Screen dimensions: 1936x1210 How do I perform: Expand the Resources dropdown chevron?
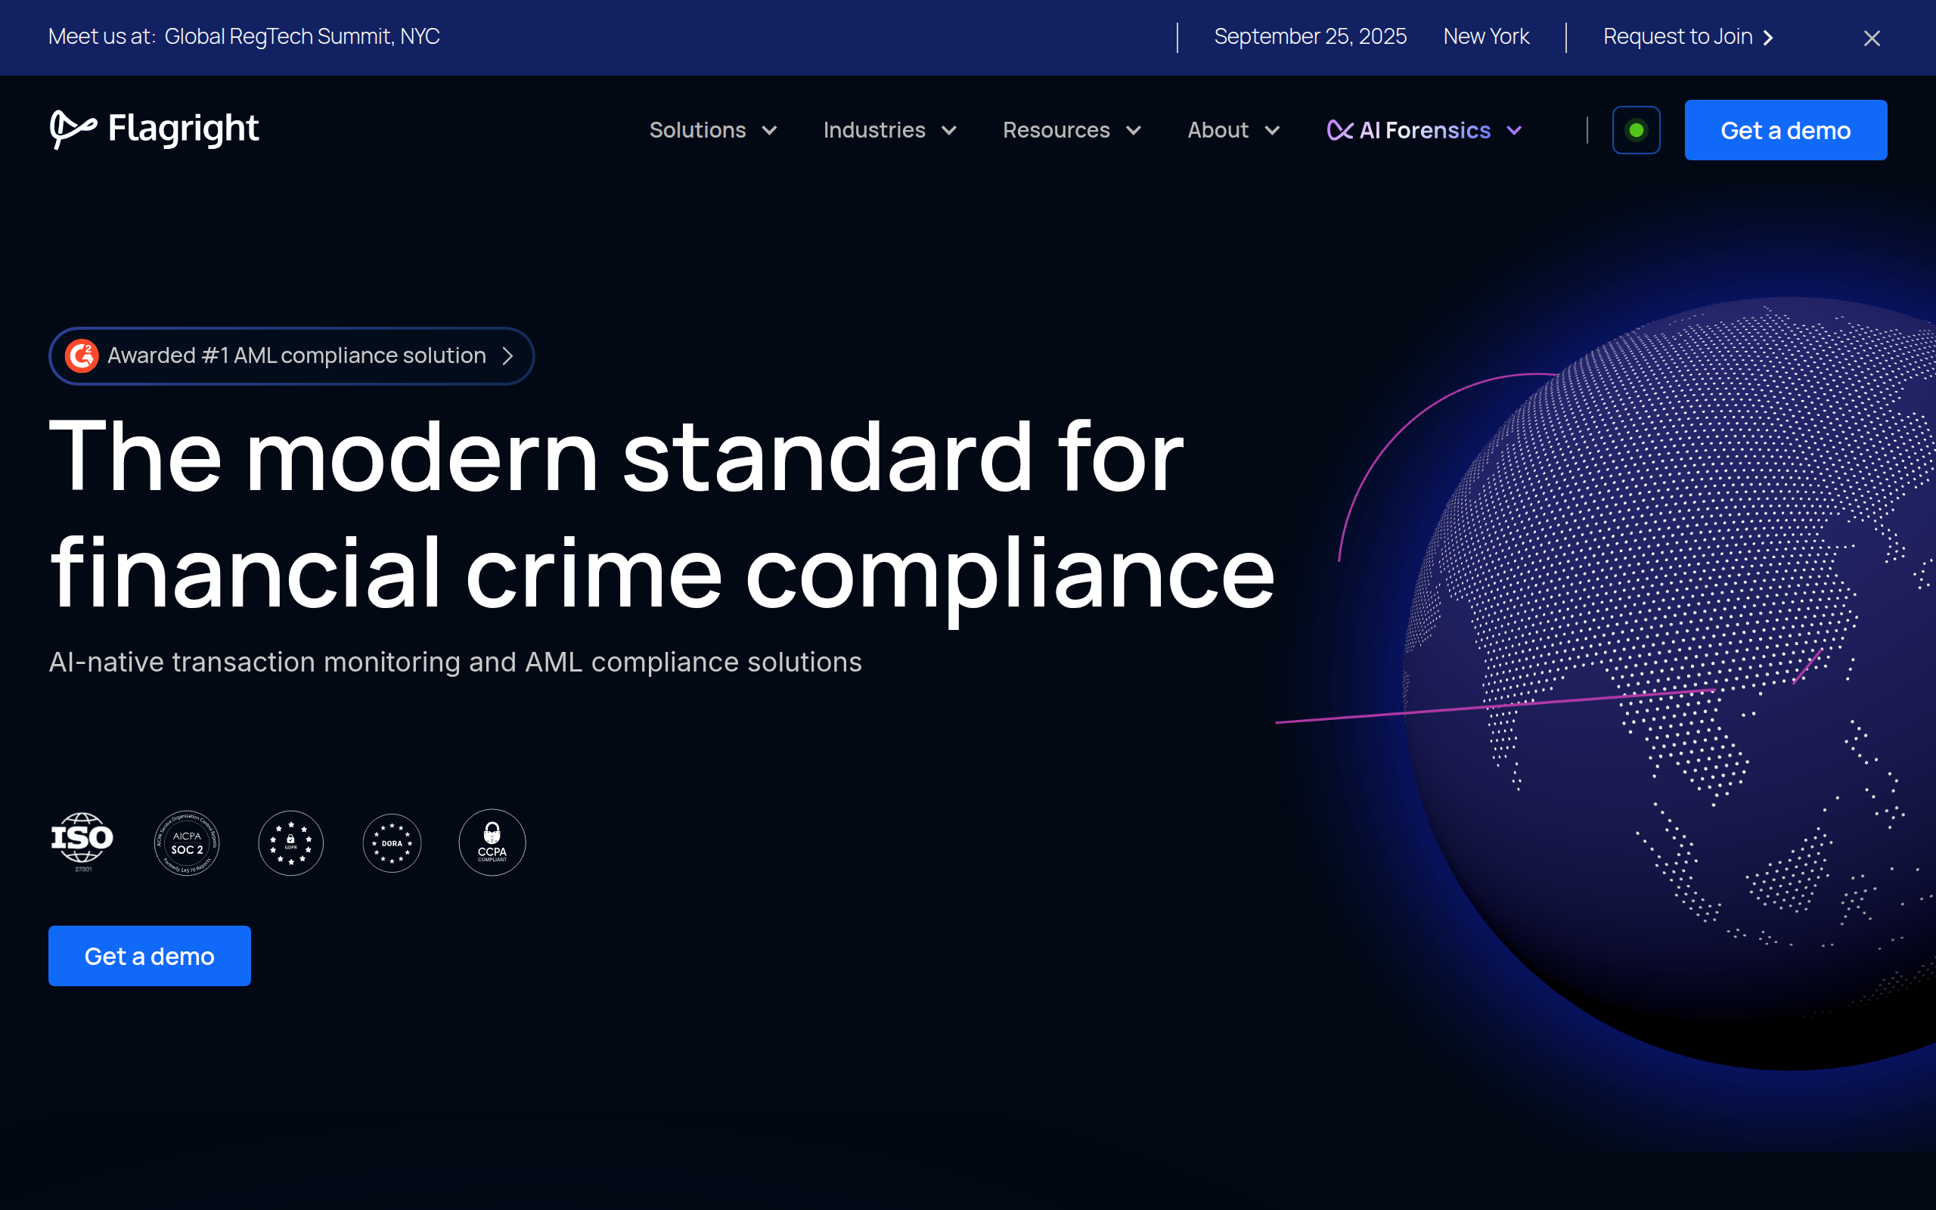(x=1134, y=130)
